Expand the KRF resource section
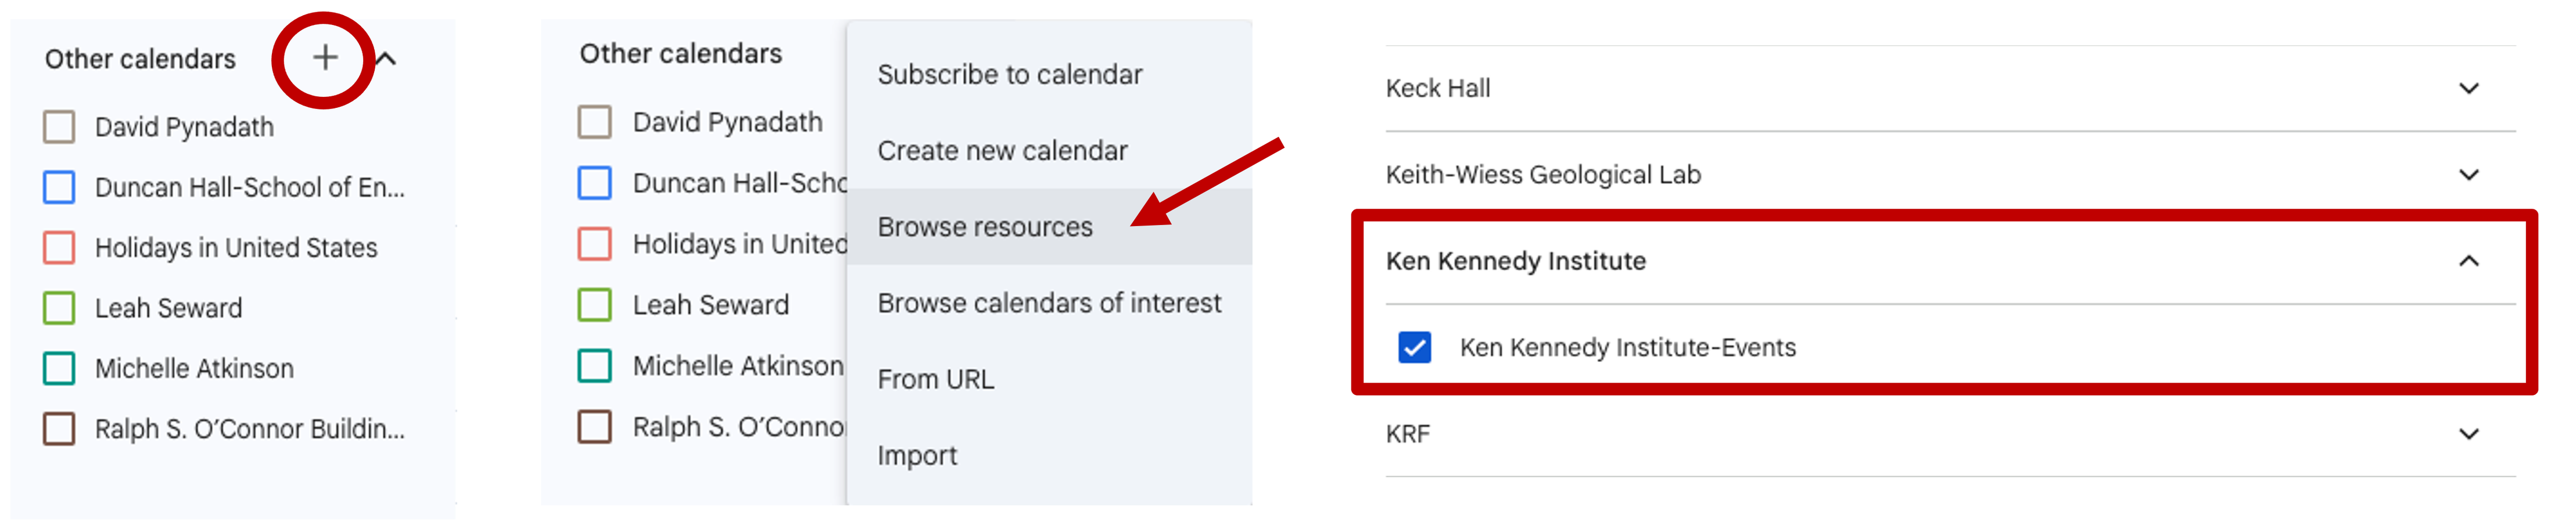The width and height of the screenshot is (2576, 523). coord(2468,434)
